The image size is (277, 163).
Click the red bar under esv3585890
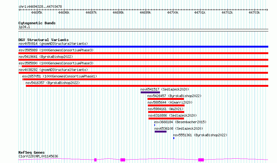(143, 66)
